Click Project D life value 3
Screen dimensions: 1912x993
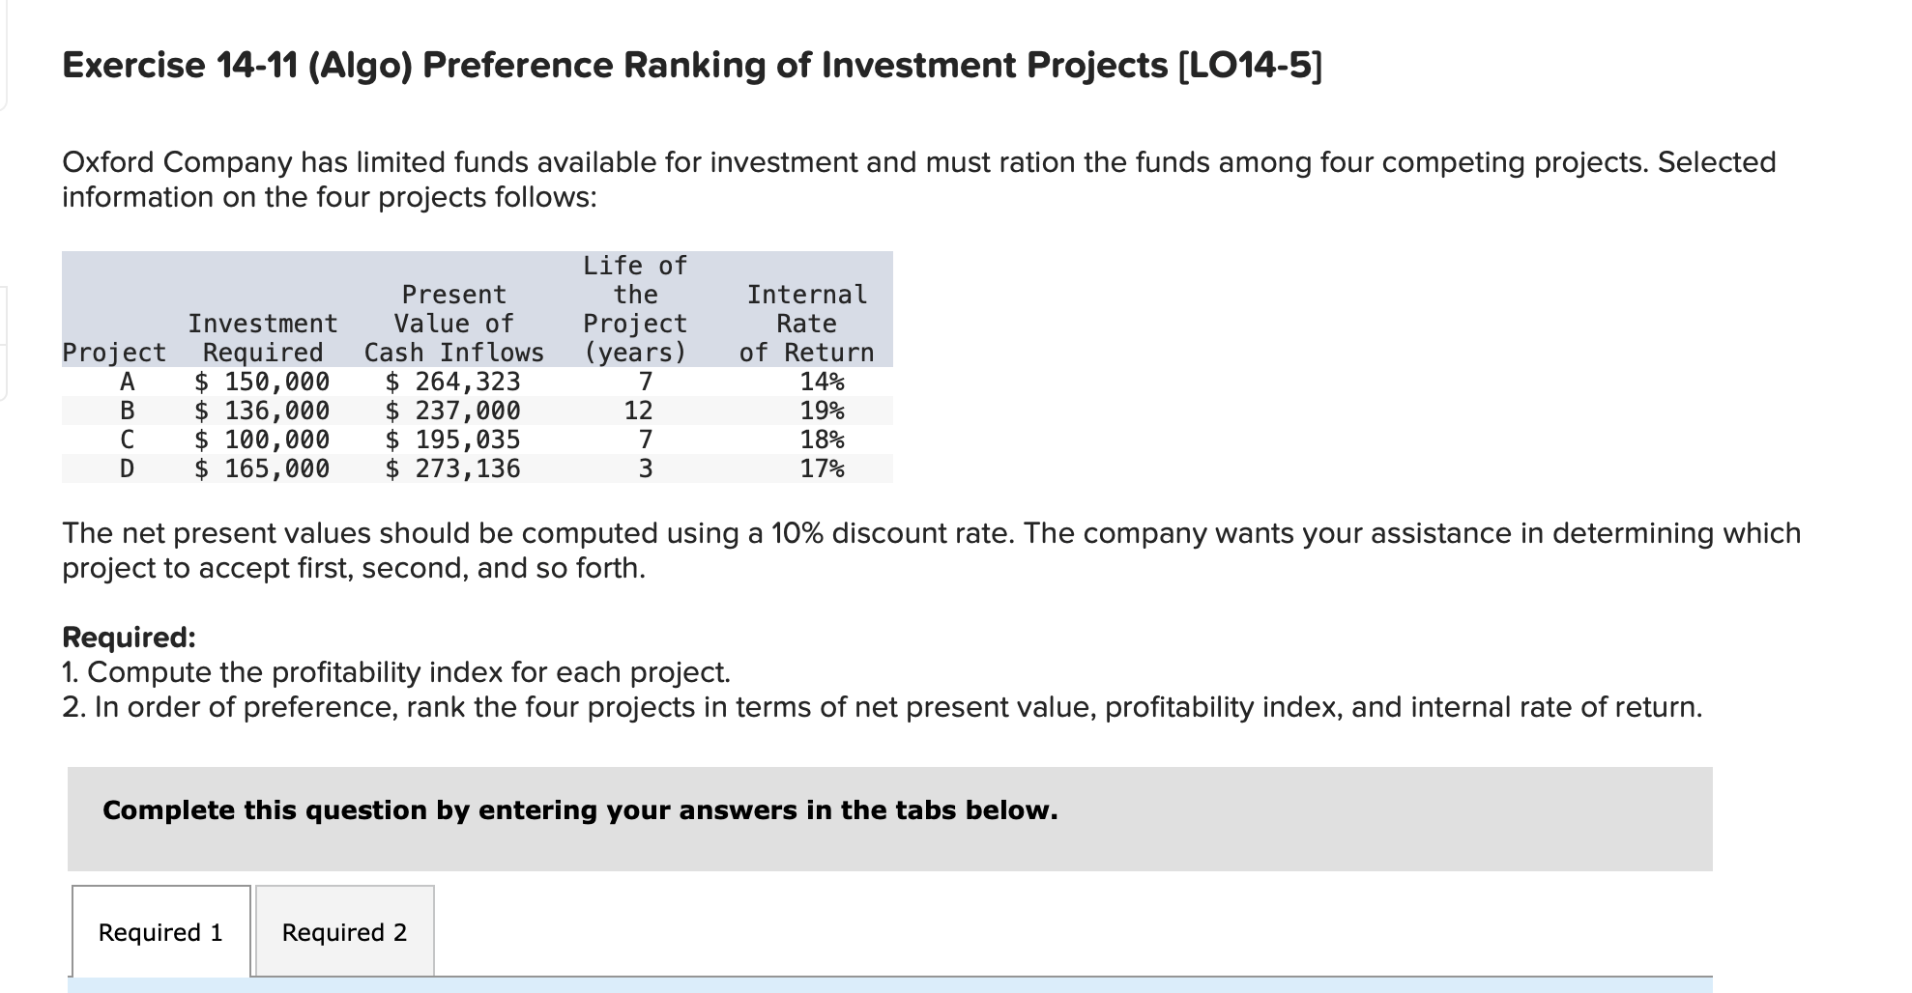[645, 468]
